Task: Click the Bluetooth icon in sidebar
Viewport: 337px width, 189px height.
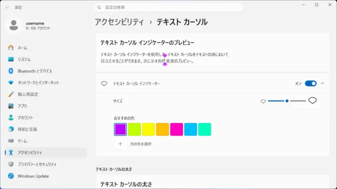Action: click(x=11, y=71)
